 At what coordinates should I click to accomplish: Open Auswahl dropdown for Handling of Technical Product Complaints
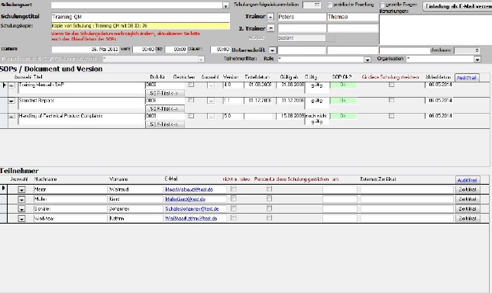tap(11, 116)
